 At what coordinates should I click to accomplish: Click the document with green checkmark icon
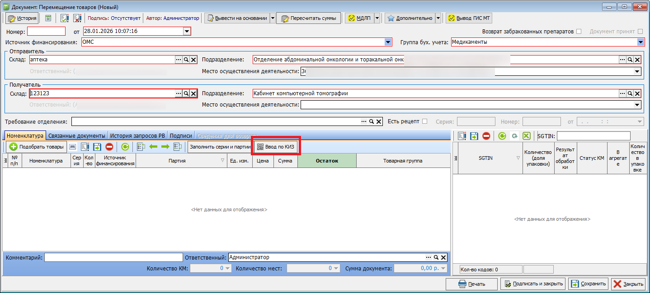(x=64, y=19)
